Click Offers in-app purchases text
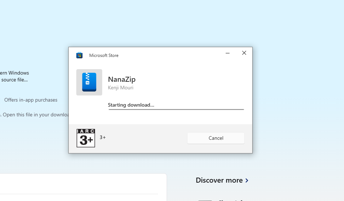Screen dimensions: 344x201 point(31,100)
